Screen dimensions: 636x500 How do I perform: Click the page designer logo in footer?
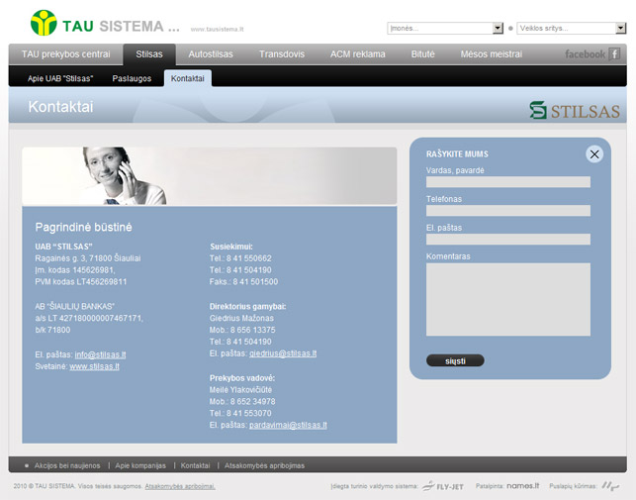pyautogui.click(x=611, y=486)
